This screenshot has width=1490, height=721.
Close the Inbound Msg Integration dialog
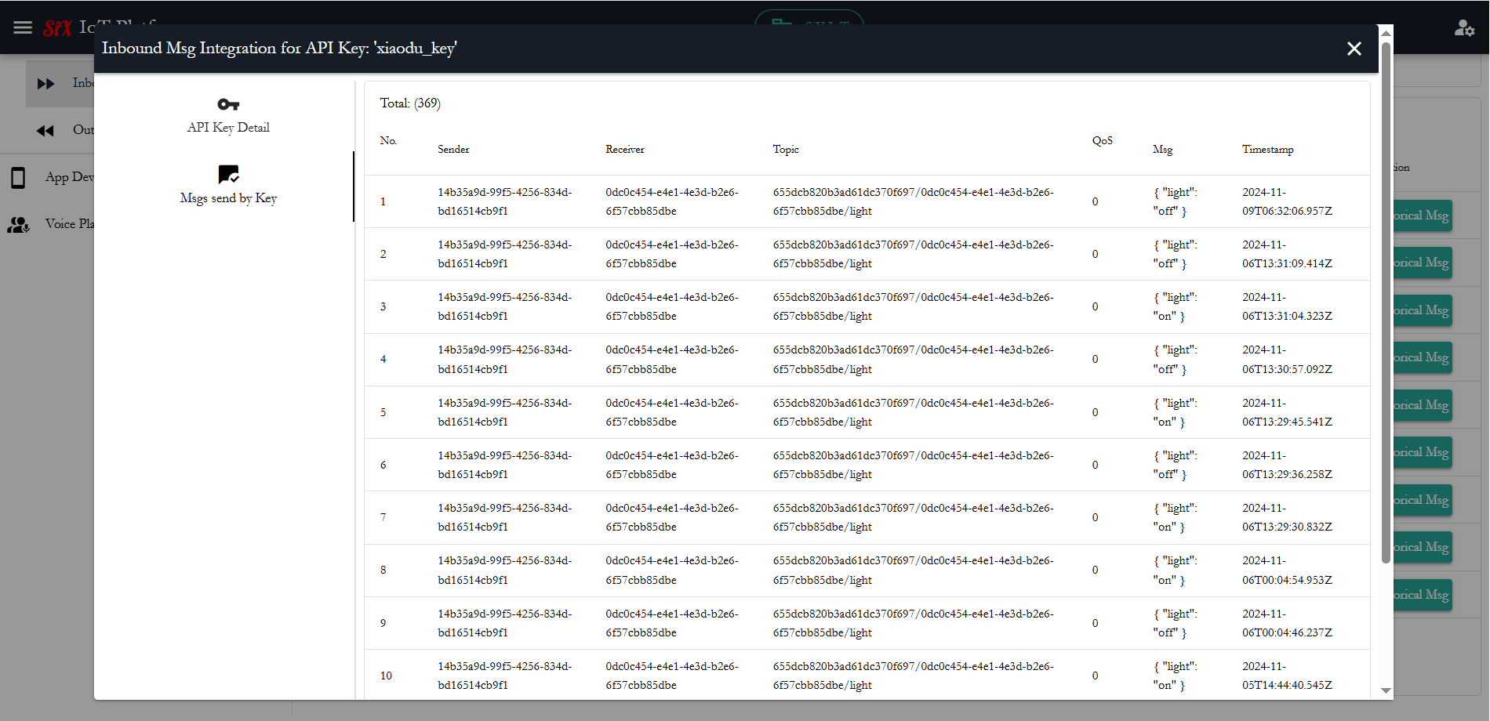(x=1354, y=49)
